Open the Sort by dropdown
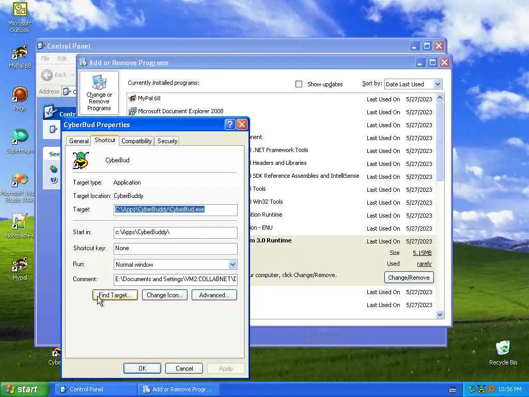This screenshot has height=397, width=529. pos(437,84)
